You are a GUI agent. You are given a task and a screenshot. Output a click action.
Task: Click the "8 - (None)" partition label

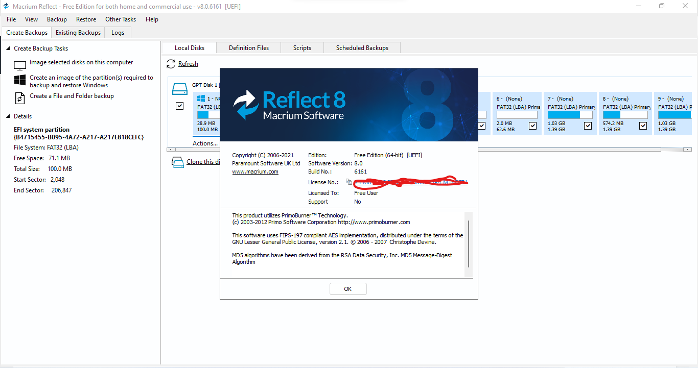616,99
